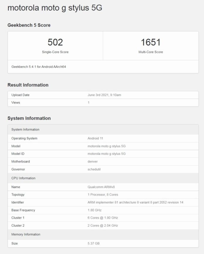Click the Views row label

click(x=16, y=103)
